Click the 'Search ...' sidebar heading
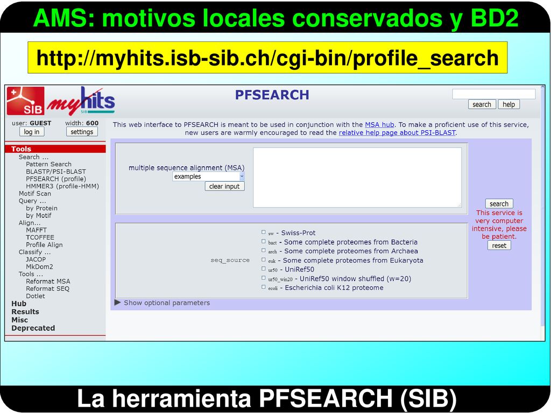The image size is (551, 413). click(34, 157)
